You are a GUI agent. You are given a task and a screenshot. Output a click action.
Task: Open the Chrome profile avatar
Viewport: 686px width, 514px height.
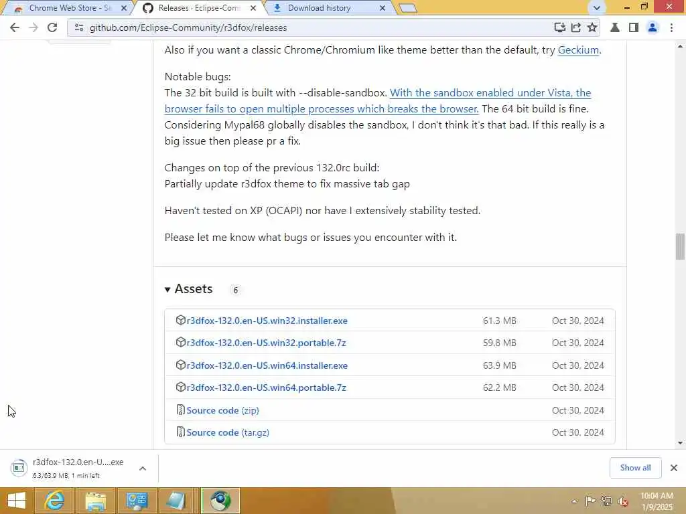[x=653, y=27]
